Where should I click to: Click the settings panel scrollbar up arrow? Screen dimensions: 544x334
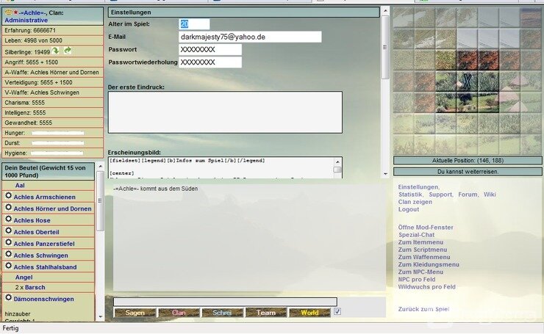coord(385,11)
